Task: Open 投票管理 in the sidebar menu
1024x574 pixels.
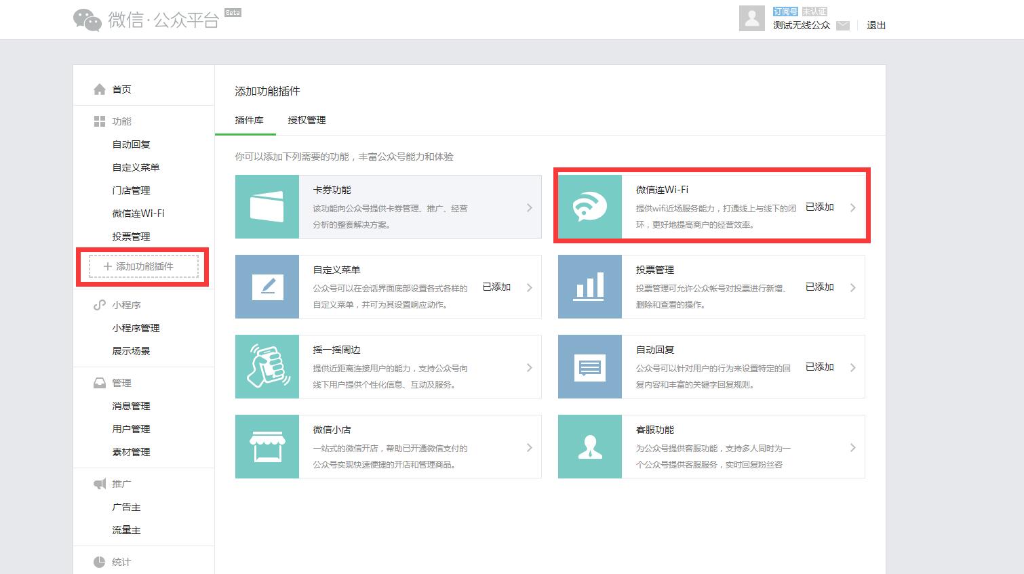Action: pyautogui.click(x=131, y=237)
